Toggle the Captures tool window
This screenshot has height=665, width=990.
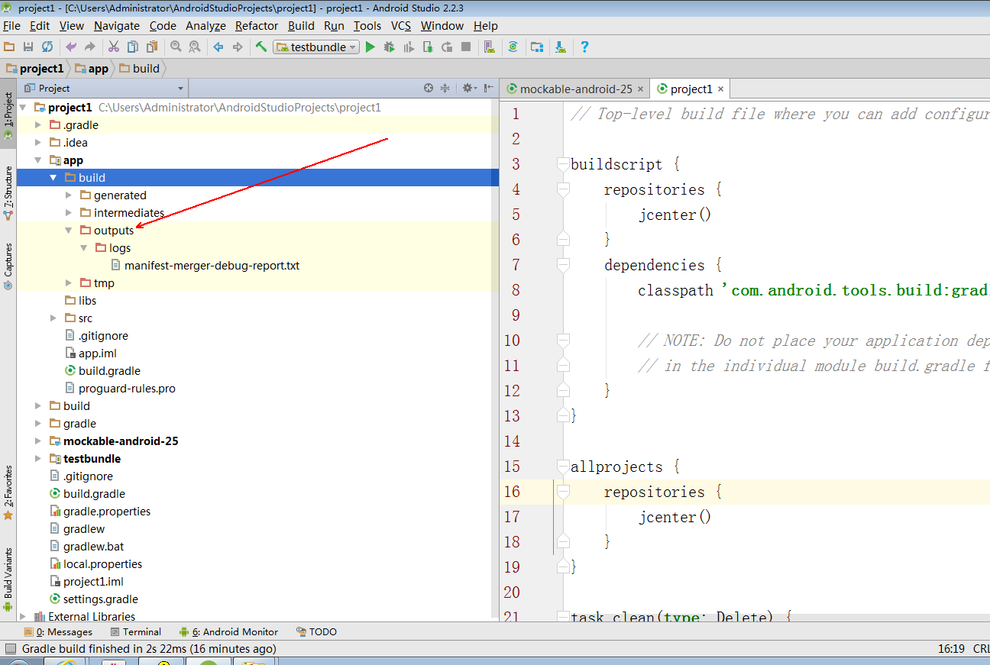pyautogui.click(x=8, y=266)
